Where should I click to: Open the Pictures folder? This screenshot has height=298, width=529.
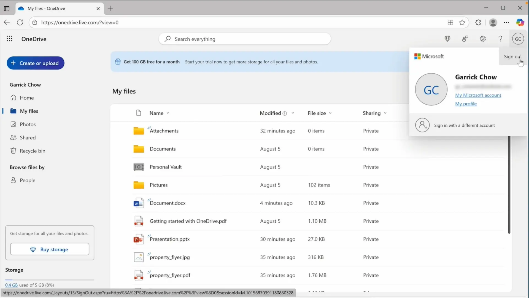[x=158, y=185]
